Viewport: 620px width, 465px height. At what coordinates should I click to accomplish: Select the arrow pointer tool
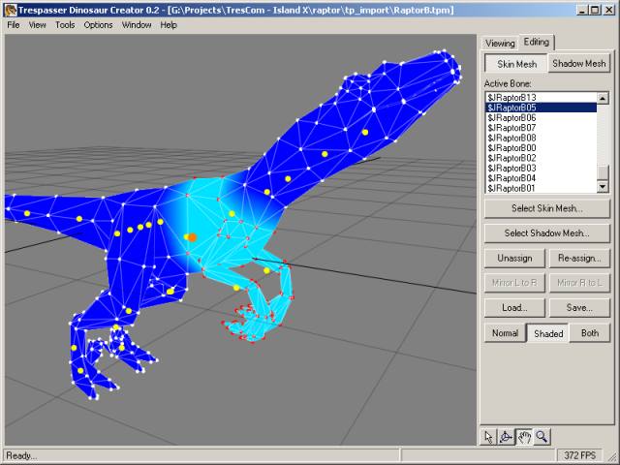(489, 437)
